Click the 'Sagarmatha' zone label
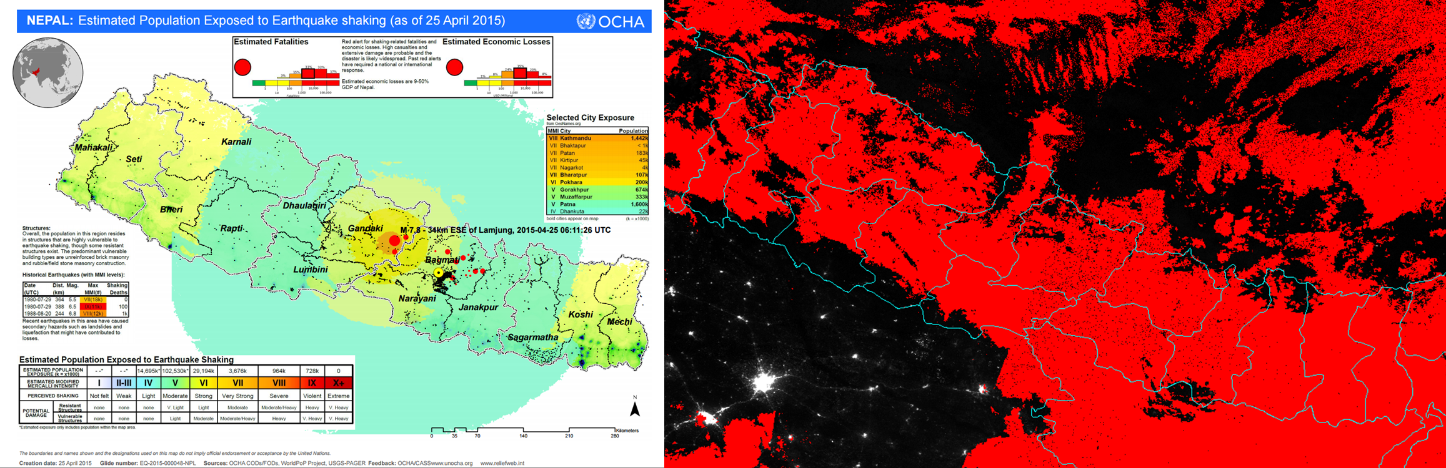 (532, 338)
